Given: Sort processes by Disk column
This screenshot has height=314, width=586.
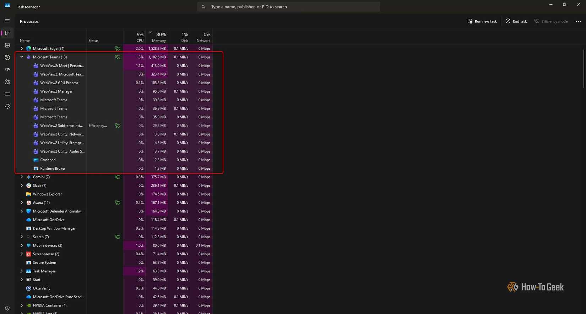Looking at the screenshot, I should tap(179, 37).
